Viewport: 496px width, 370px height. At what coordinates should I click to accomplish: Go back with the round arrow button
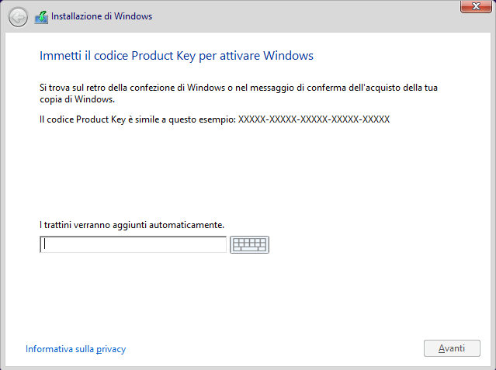click(18, 17)
